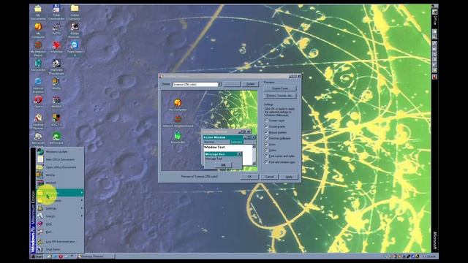Click the theme preview image

tap(210, 131)
